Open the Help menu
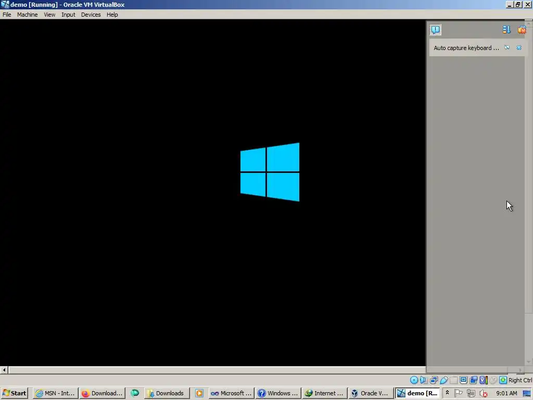Image resolution: width=533 pixels, height=400 pixels. click(x=112, y=15)
